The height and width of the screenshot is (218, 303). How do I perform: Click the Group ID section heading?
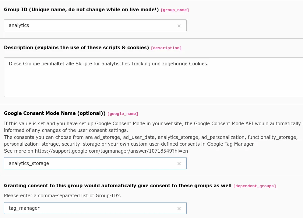click(x=81, y=9)
